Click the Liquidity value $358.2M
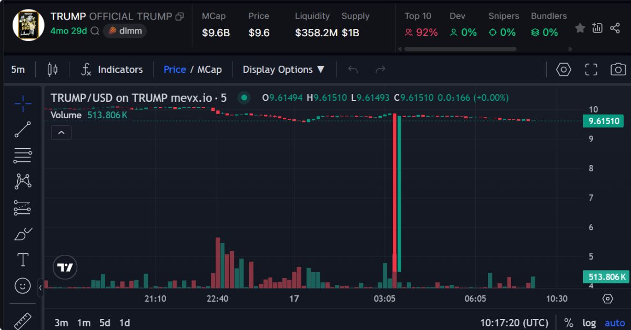The width and height of the screenshot is (631, 330). click(316, 33)
